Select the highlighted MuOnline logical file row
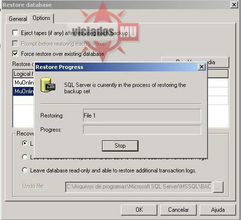This screenshot has height=220, width=241. (x=24, y=91)
